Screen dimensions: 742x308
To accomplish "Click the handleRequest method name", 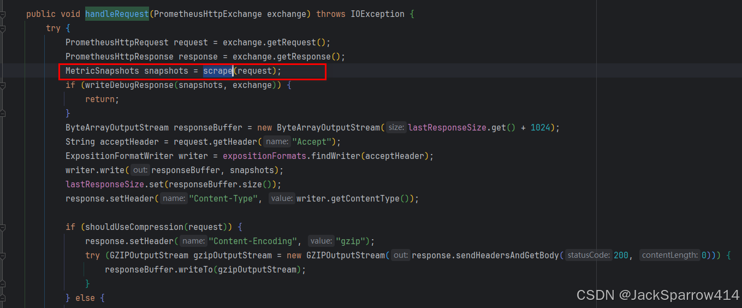I will 117,14.
